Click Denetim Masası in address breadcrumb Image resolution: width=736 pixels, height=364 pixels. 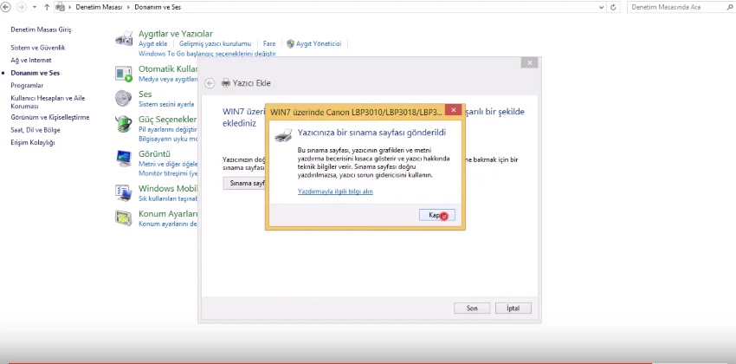(99, 7)
